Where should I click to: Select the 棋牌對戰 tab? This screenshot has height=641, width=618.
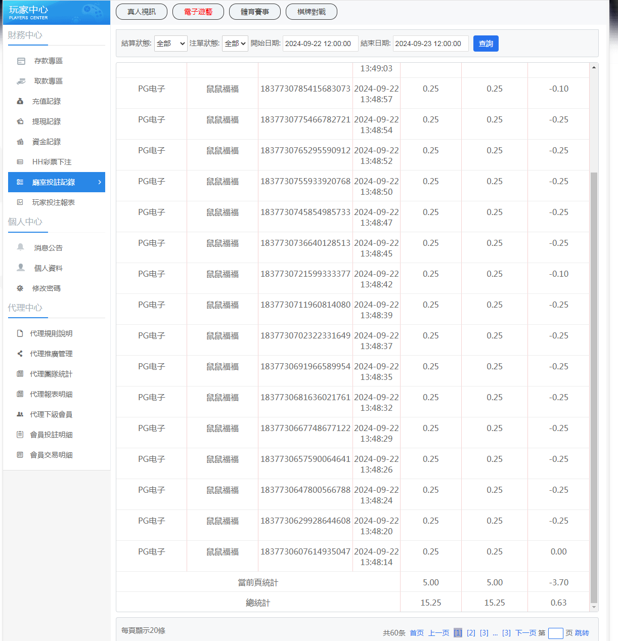pos(312,12)
